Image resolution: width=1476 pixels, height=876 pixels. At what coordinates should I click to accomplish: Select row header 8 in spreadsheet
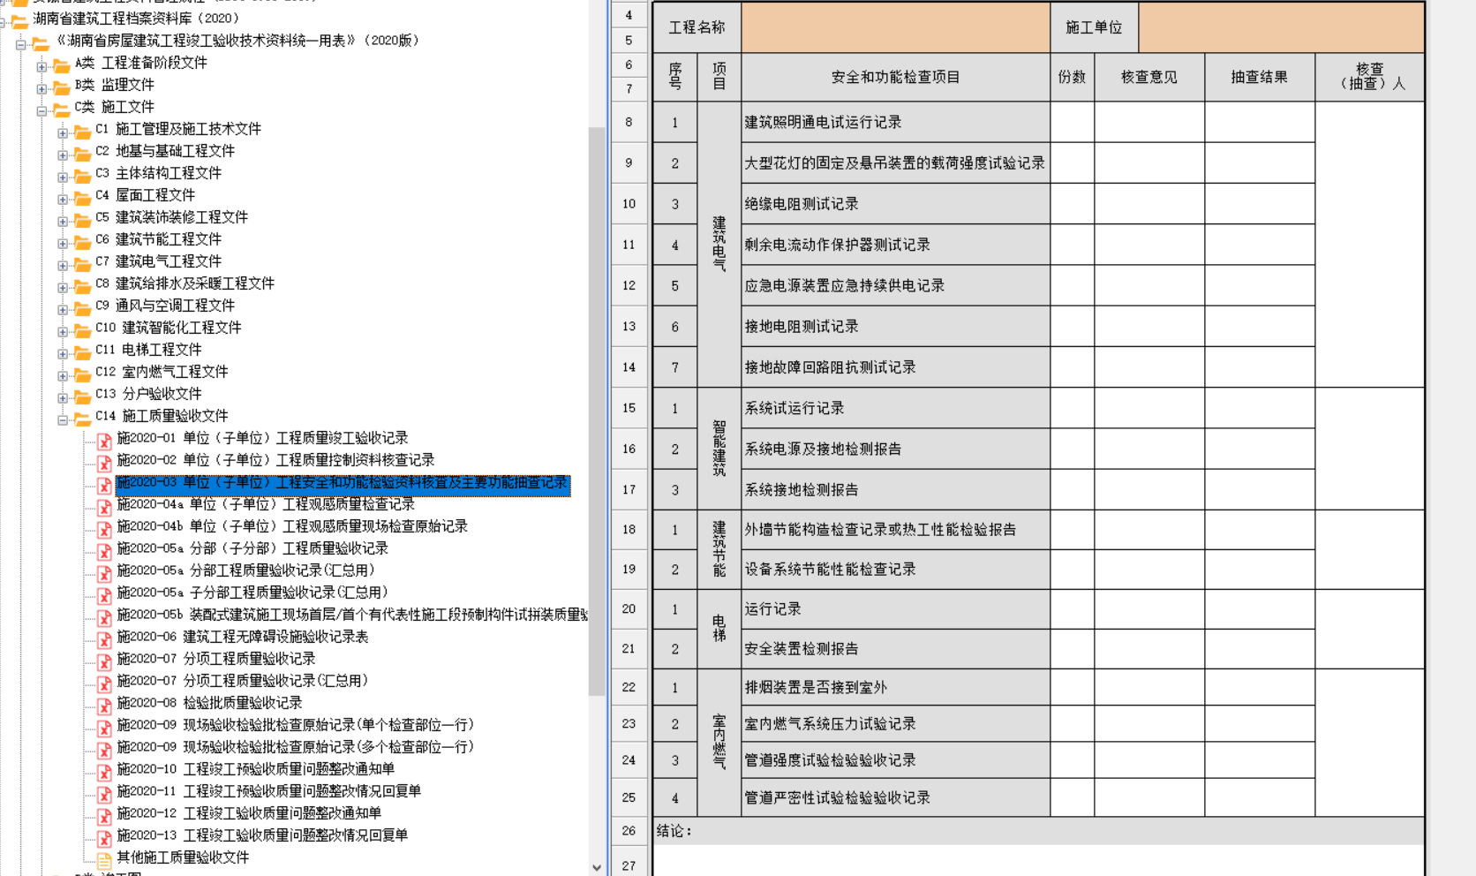(629, 122)
